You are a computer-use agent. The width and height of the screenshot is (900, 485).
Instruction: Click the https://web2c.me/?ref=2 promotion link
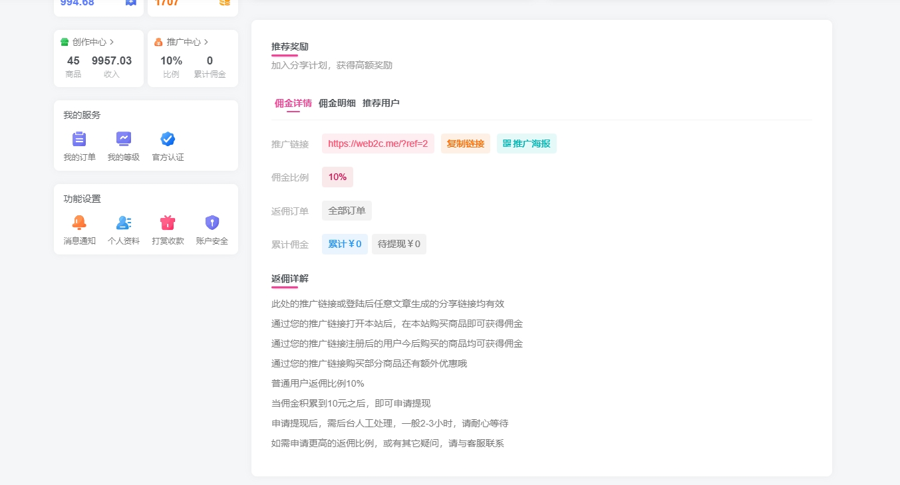(x=378, y=144)
